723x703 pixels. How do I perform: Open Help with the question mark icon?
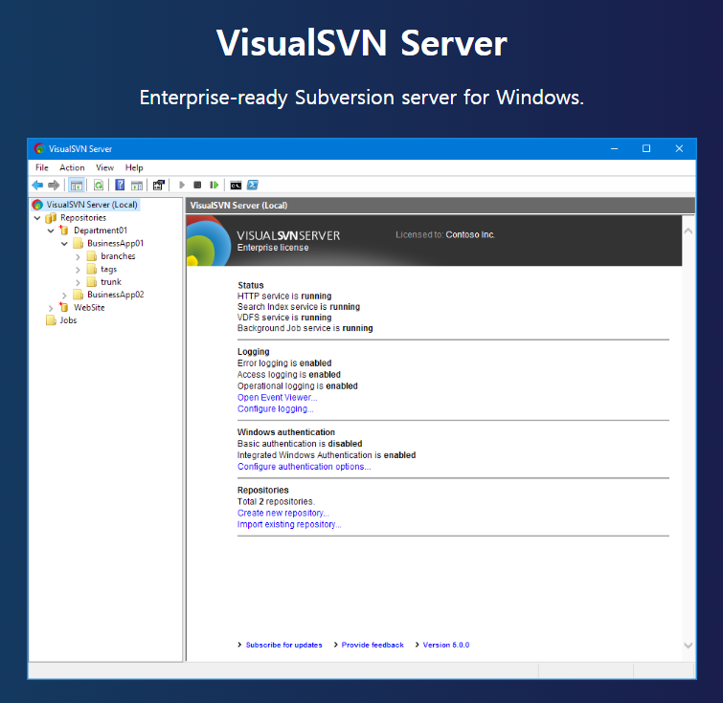coord(120,186)
